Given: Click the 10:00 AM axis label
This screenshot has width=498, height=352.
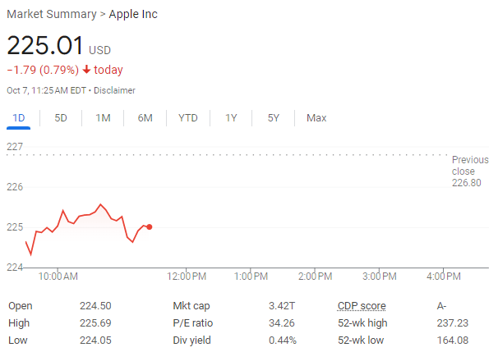Looking at the screenshot, I should point(58,277).
